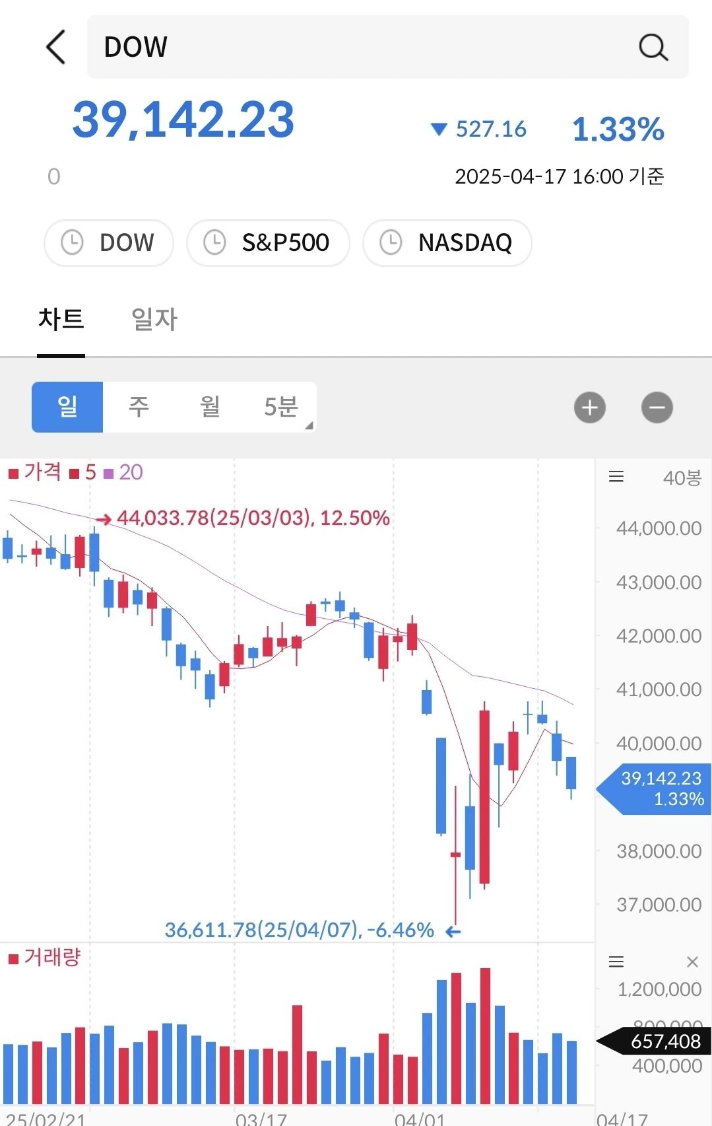Image resolution: width=712 pixels, height=1126 pixels.
Task: Open price chart hamburger settings icon
Action: click(x=616, y=477)
